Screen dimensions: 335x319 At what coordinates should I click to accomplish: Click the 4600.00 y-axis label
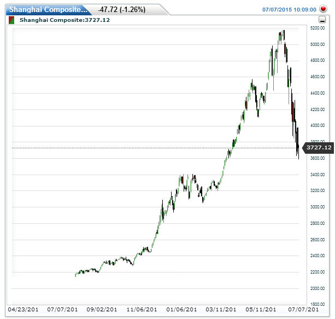(x=318, y=77)
